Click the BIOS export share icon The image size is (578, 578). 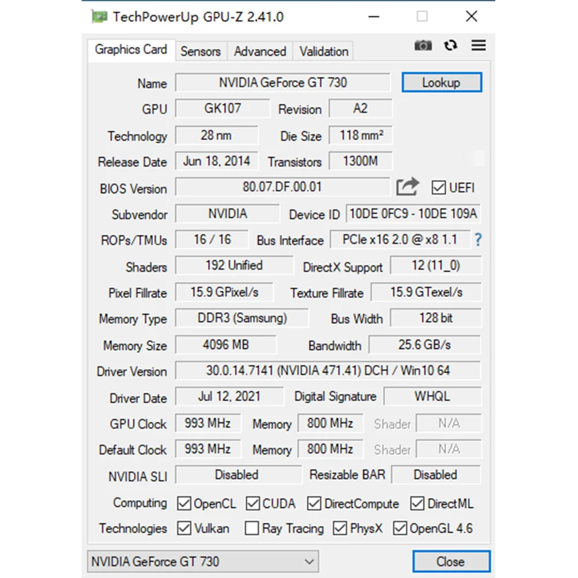pos(407,187)
